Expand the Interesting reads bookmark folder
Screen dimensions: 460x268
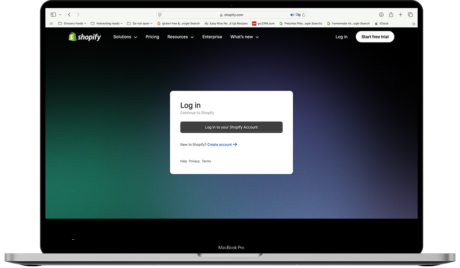pyautogui.click(x=106, y=23)
